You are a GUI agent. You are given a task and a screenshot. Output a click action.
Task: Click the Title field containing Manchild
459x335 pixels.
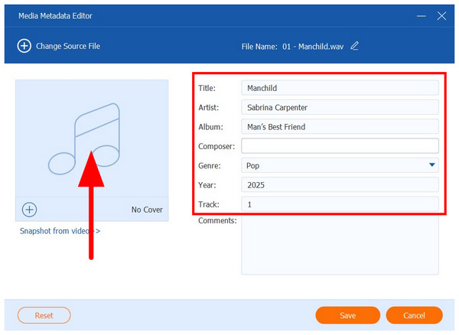coord(340,88)
